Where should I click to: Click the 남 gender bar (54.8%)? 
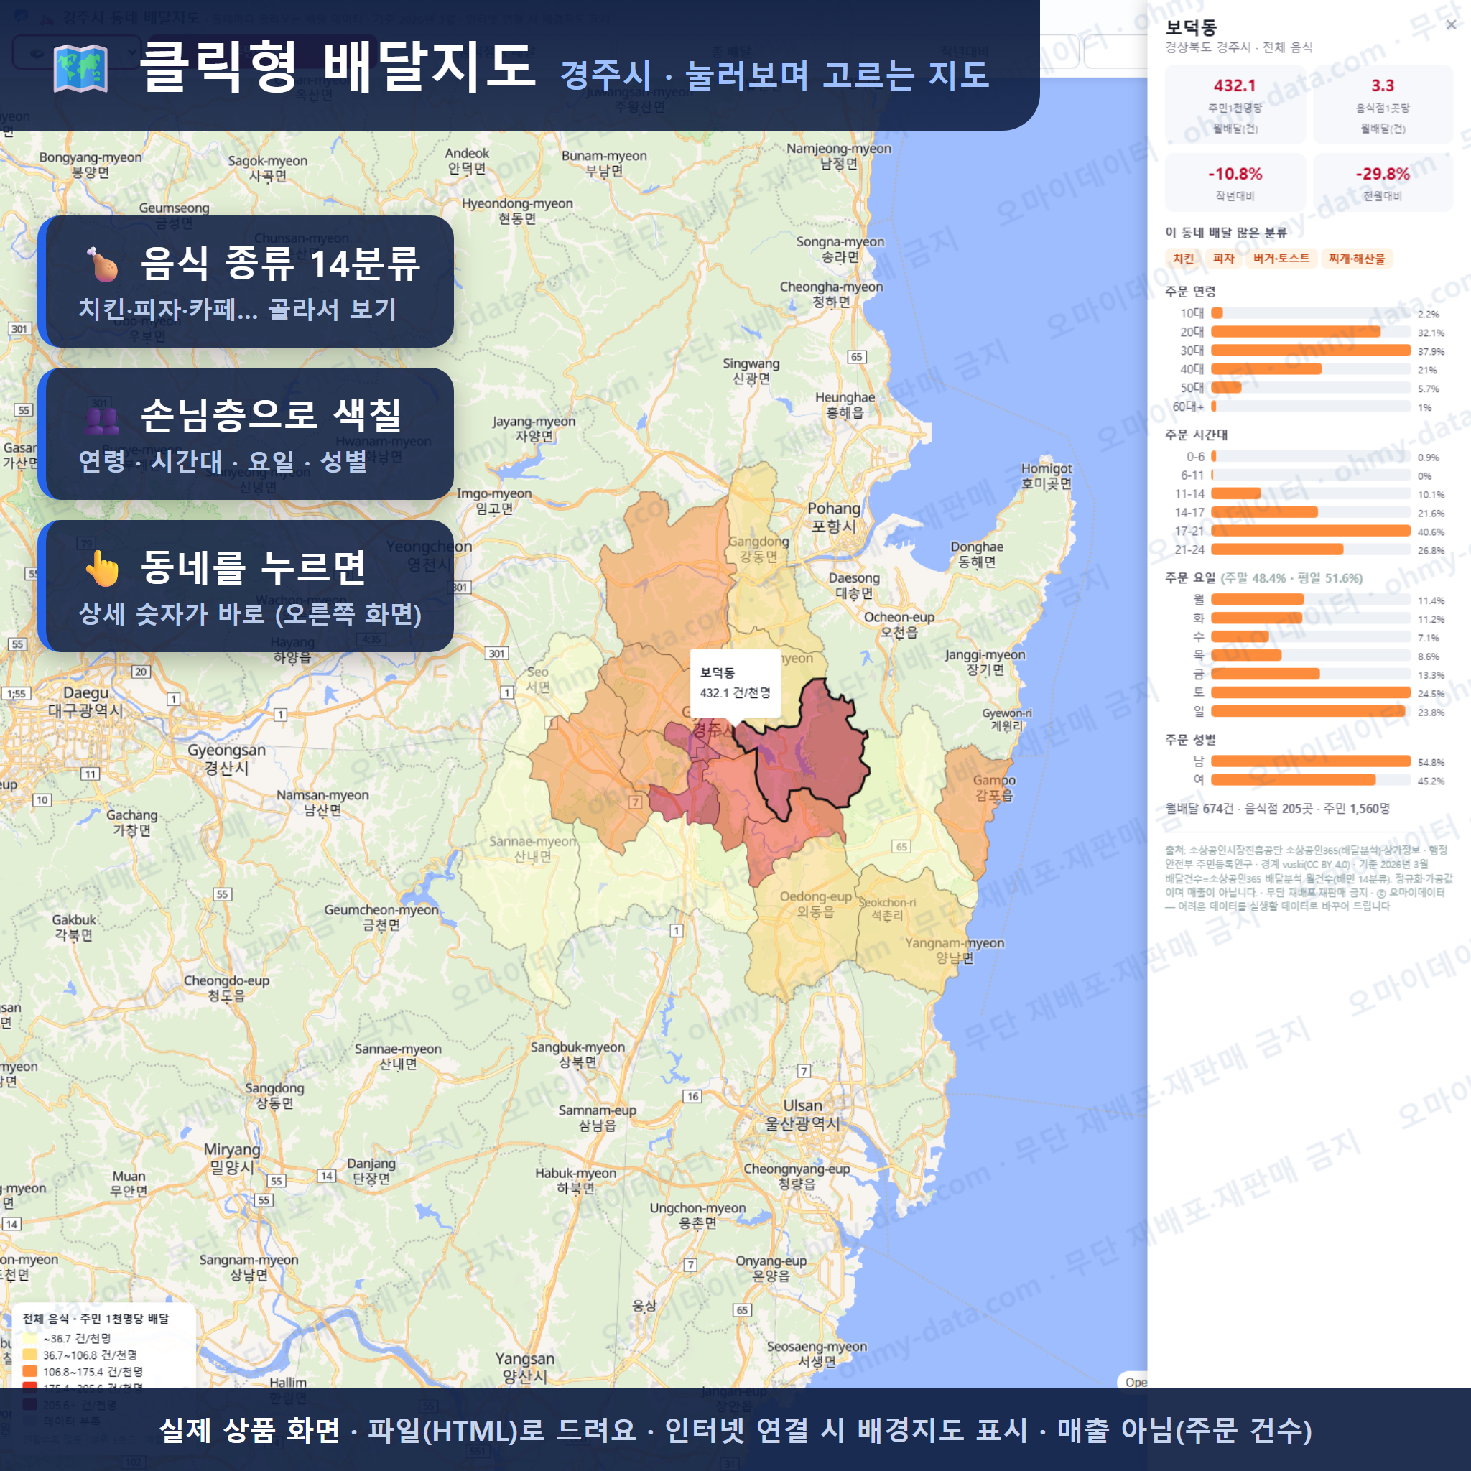1310,761
